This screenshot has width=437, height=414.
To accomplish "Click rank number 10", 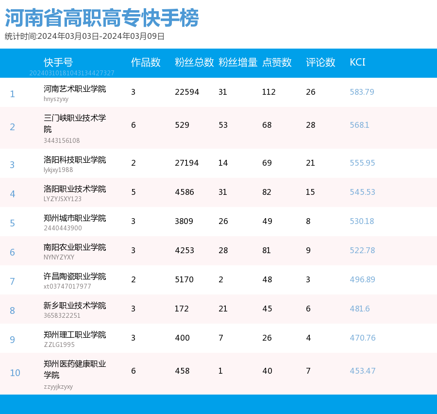I will click(x=15, y=373).
